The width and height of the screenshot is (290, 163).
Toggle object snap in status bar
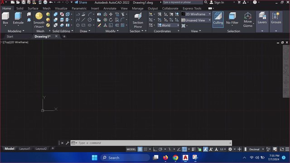click(x=184, y=149)
